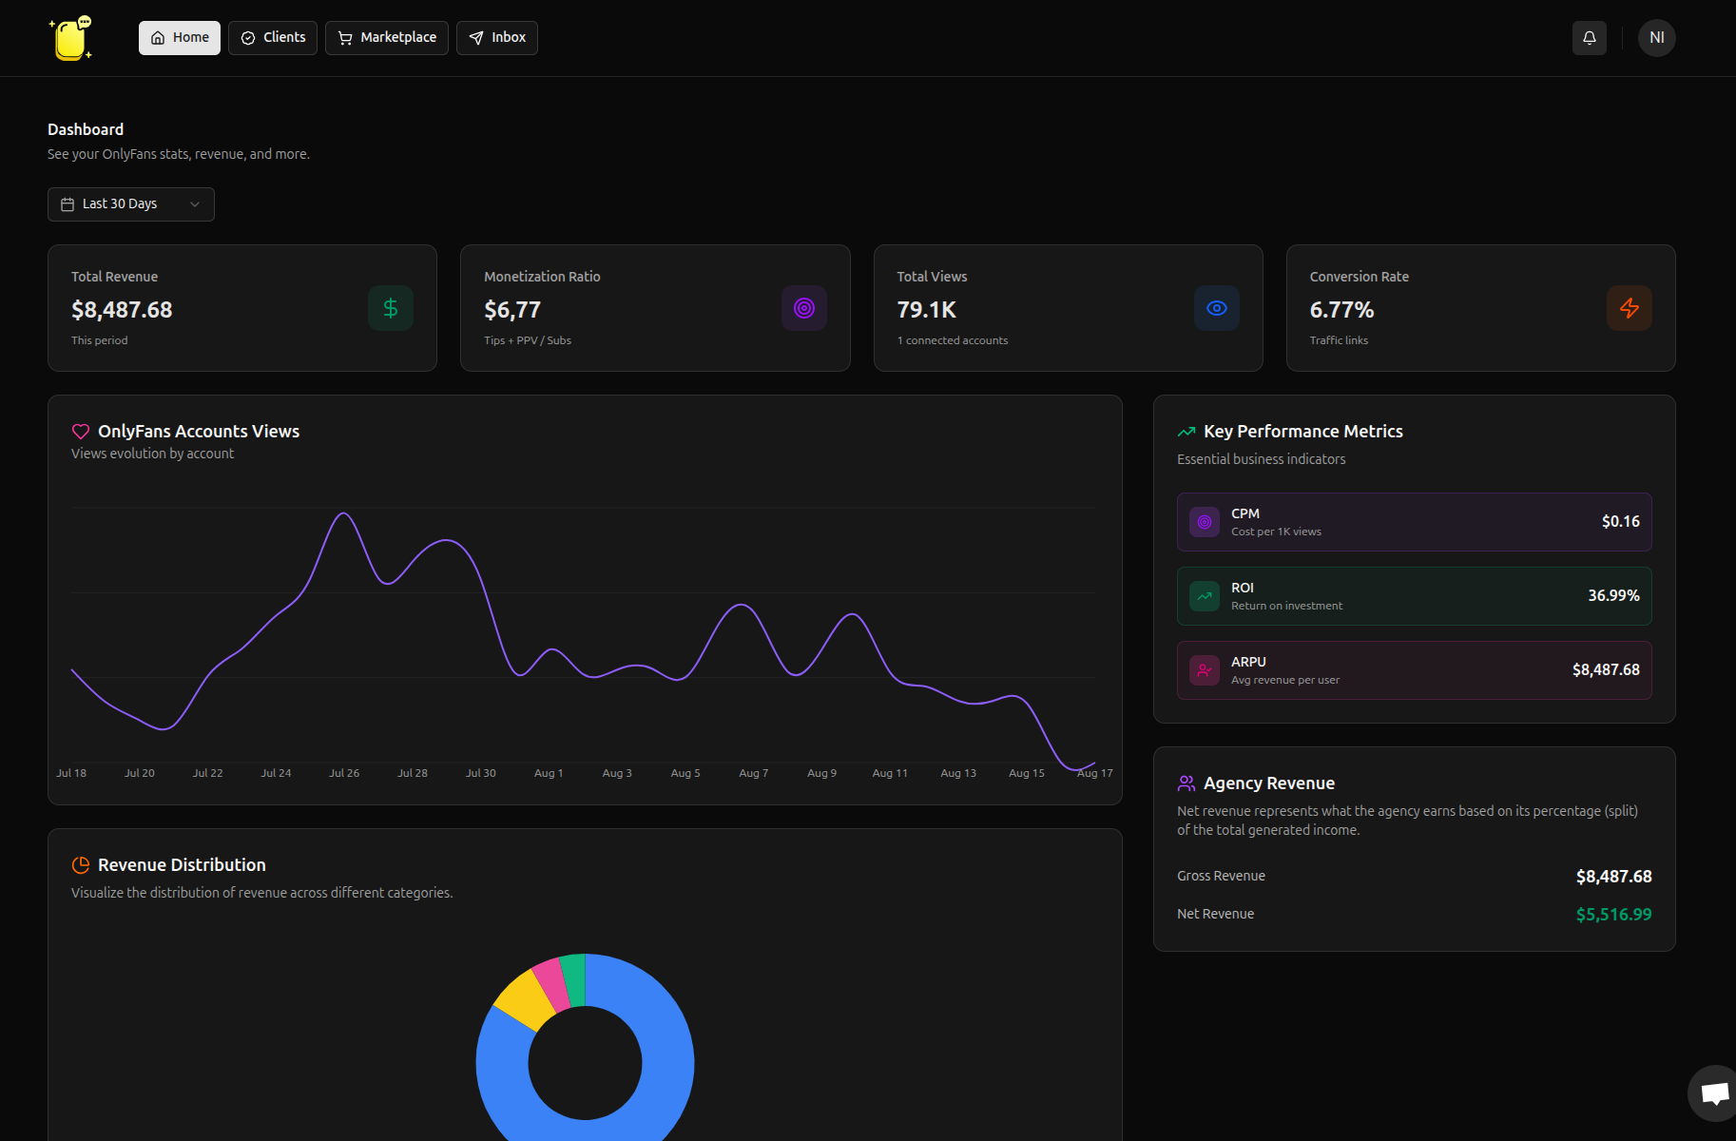Image resolution: width=1736 pixels, height=1141 pixels.
Task: Click the pink heart icon by Accounts Views
Action: pos(81,432)
